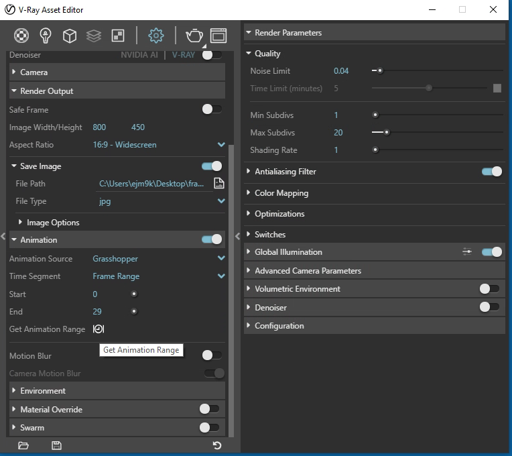Toggle the Denoiser switch in left panel
This screenshot has width=512, height=456.
(212, 55)
